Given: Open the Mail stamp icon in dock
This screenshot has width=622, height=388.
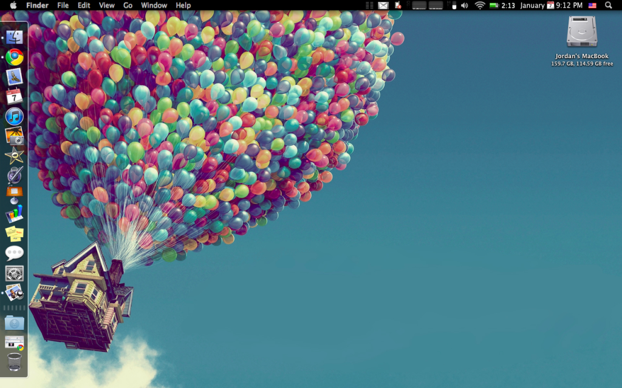Looking at the screenshot, I should coord(15,77).
